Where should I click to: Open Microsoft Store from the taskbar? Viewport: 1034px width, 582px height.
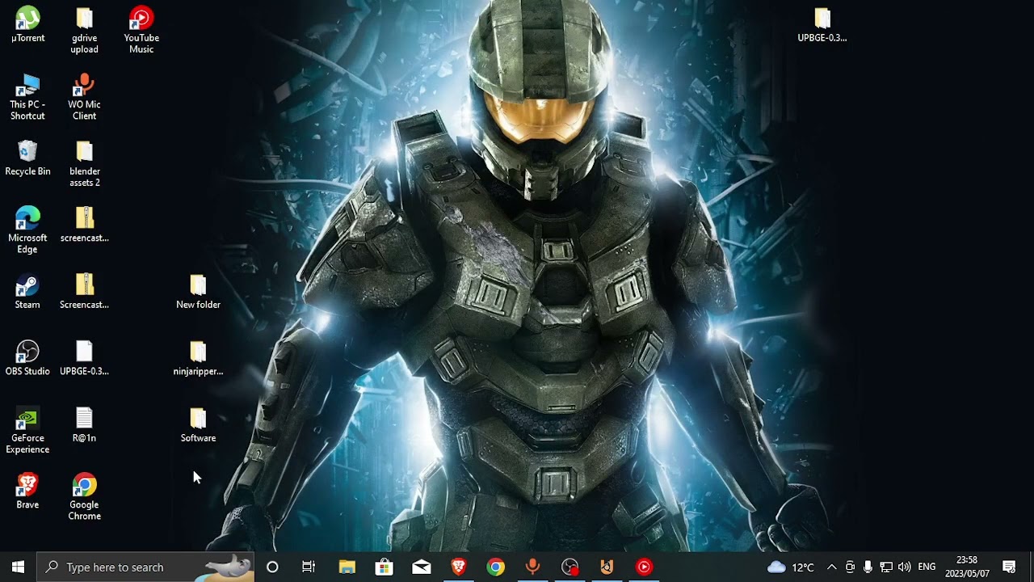click(384, 567)
